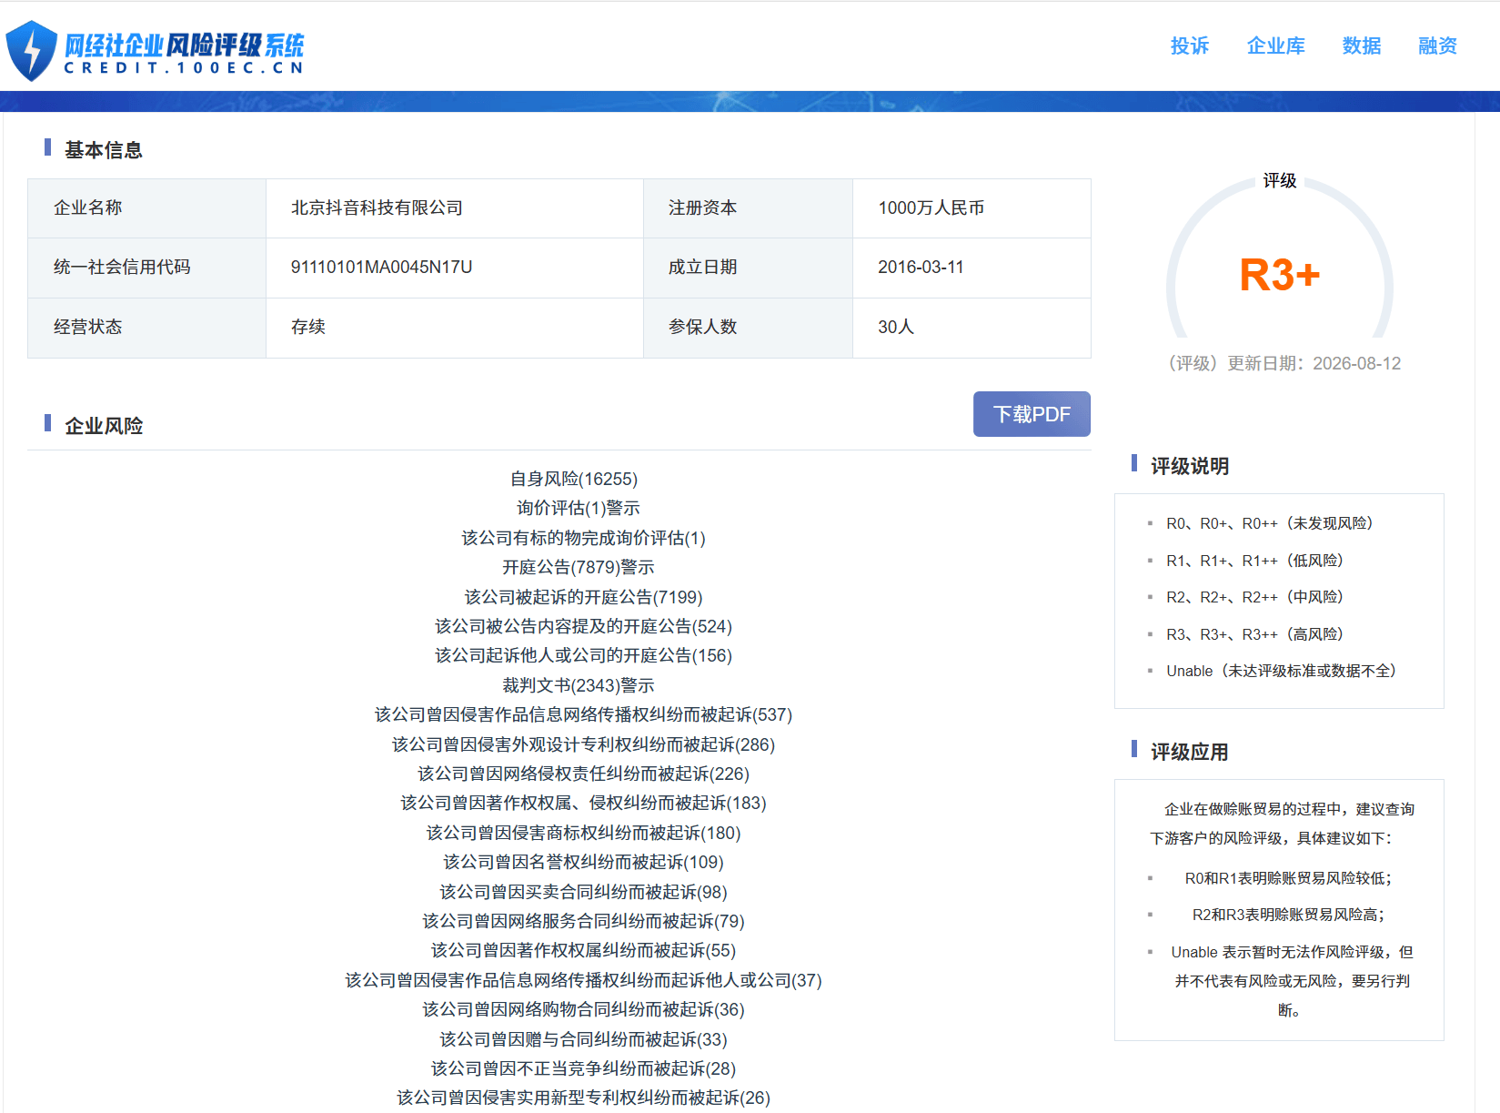Click 询价评估(1)警示 entry

tap(579, 508)
